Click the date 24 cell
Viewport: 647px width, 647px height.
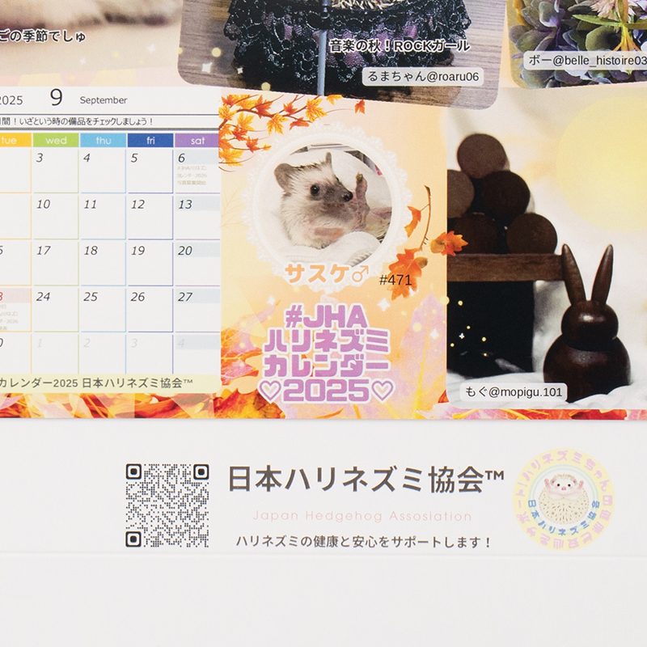(55, 309)
